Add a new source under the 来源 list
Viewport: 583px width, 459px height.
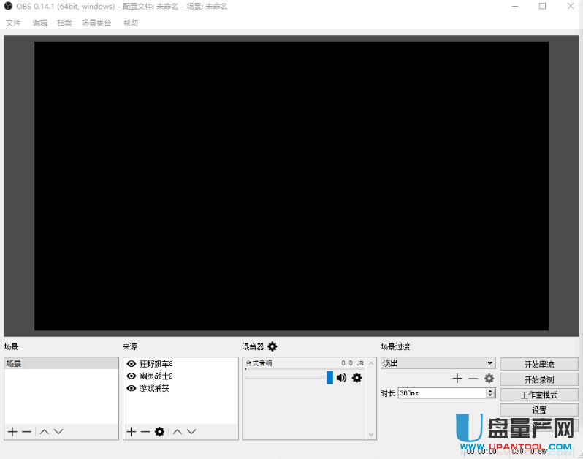coord(132,431)
